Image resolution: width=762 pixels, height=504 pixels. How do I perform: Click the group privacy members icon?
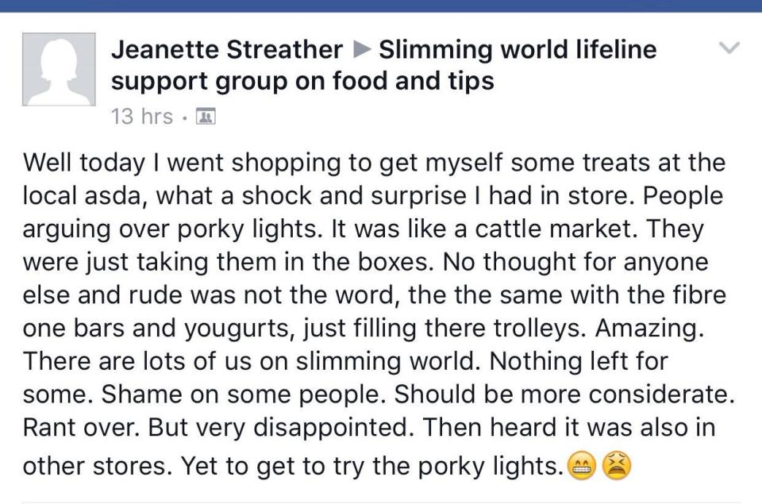pos(205,117)
